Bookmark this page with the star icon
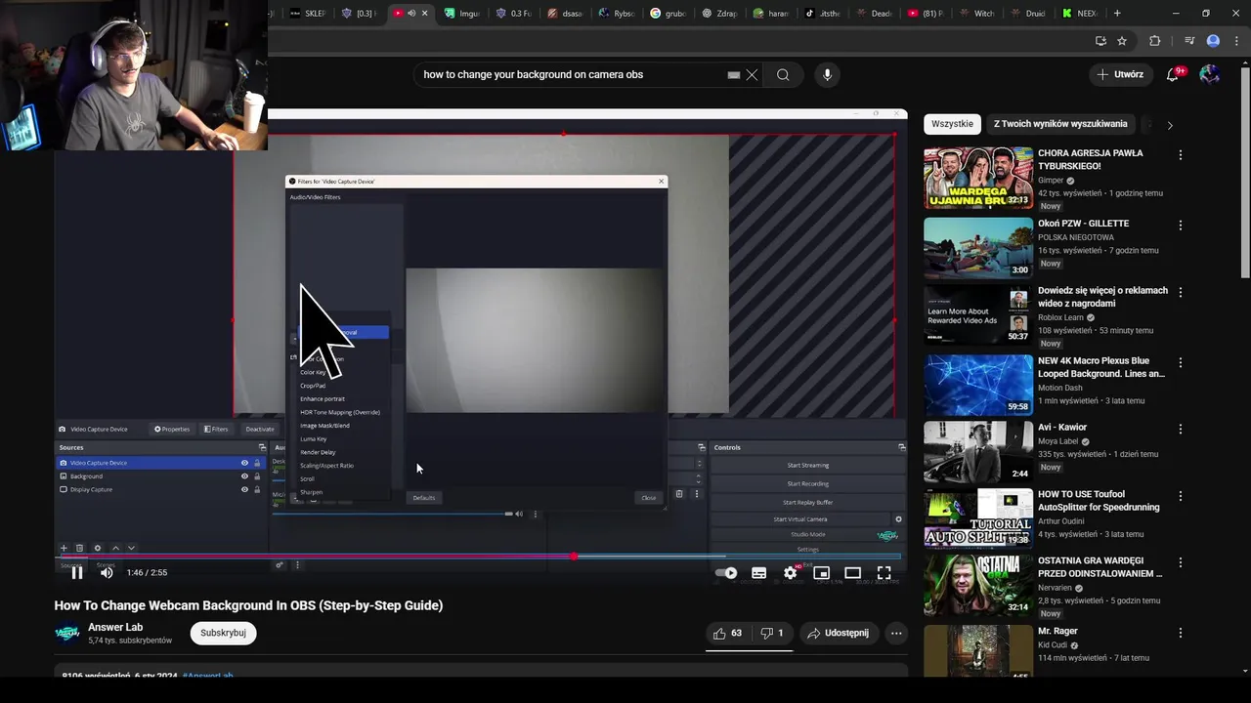Screen dimensions: 1251x703 [x=1122, y=41]
